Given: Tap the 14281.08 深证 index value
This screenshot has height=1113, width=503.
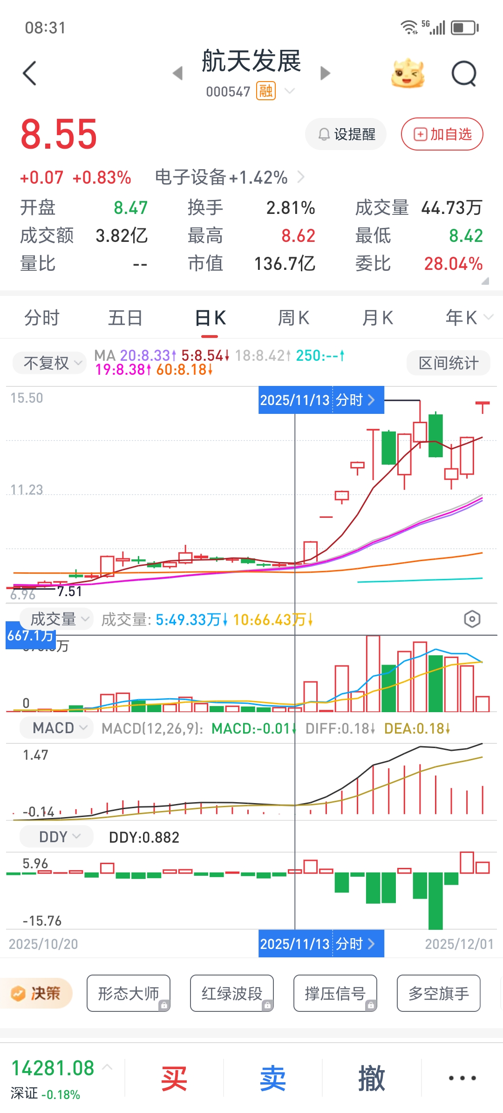Looking at the screenshot, I should [53, 1068].
